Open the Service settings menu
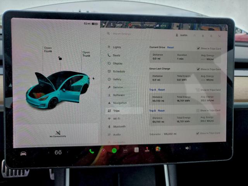This screenshot has height=186, width=248. coord(118,87)
